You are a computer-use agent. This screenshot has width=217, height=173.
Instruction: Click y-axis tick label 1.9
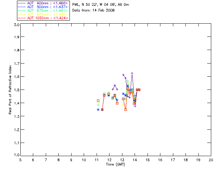click(17, 37)
